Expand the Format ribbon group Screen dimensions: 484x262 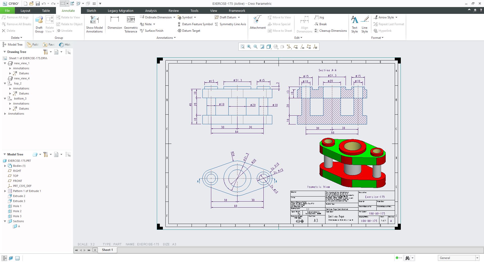[377, 38]
